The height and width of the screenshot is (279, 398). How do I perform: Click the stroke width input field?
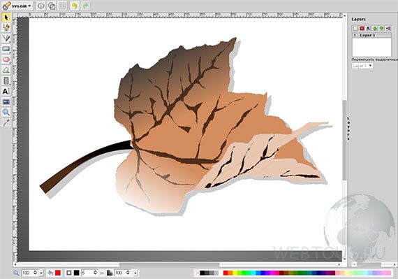tap(87, 273)
